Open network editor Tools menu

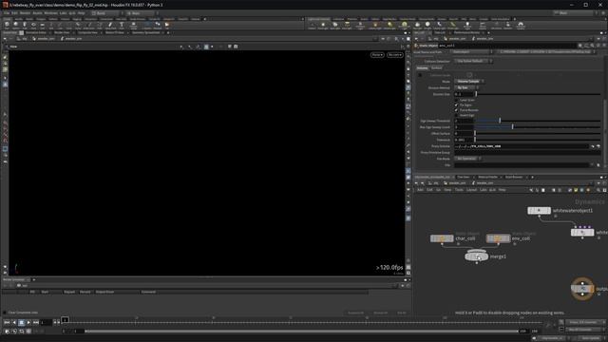[459, 190]
